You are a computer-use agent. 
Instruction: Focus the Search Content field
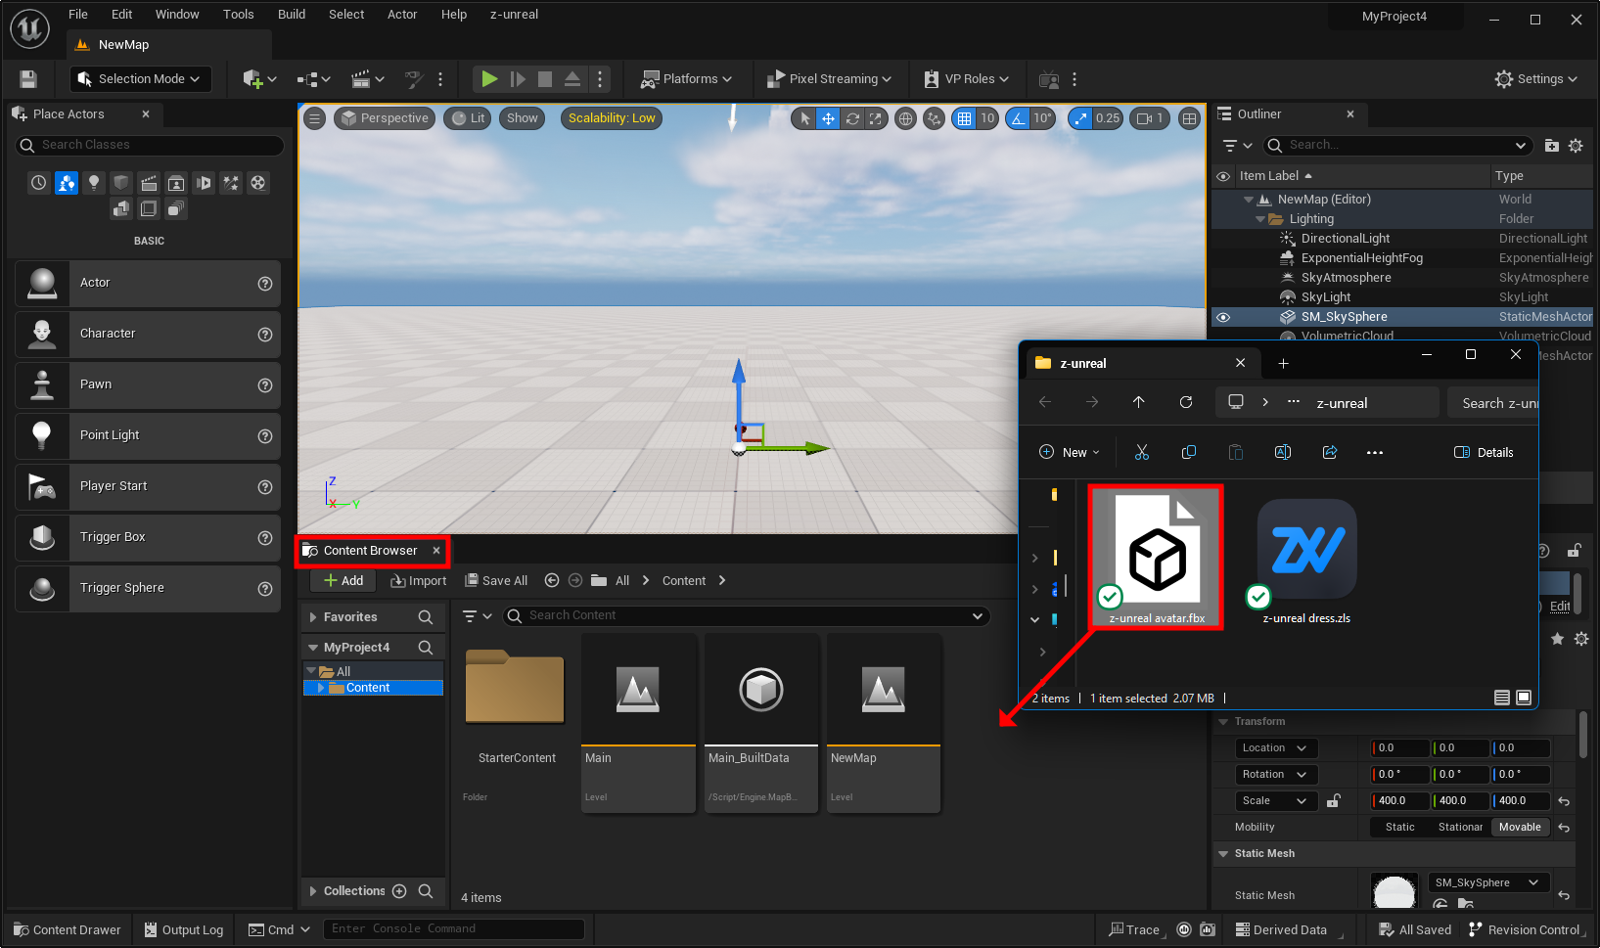747,615
